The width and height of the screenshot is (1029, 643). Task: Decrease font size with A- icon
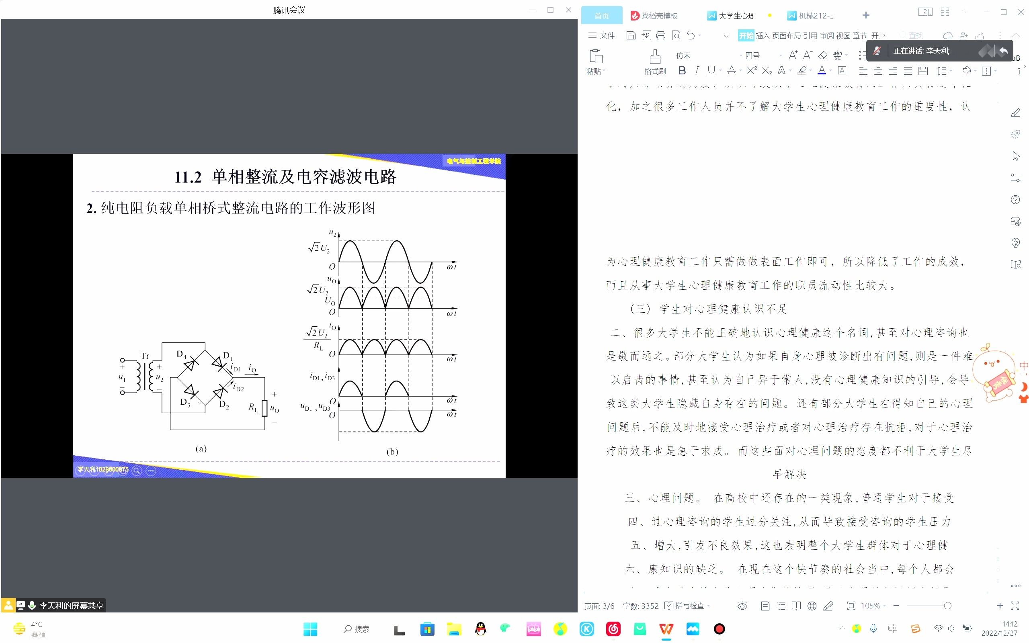808,55
